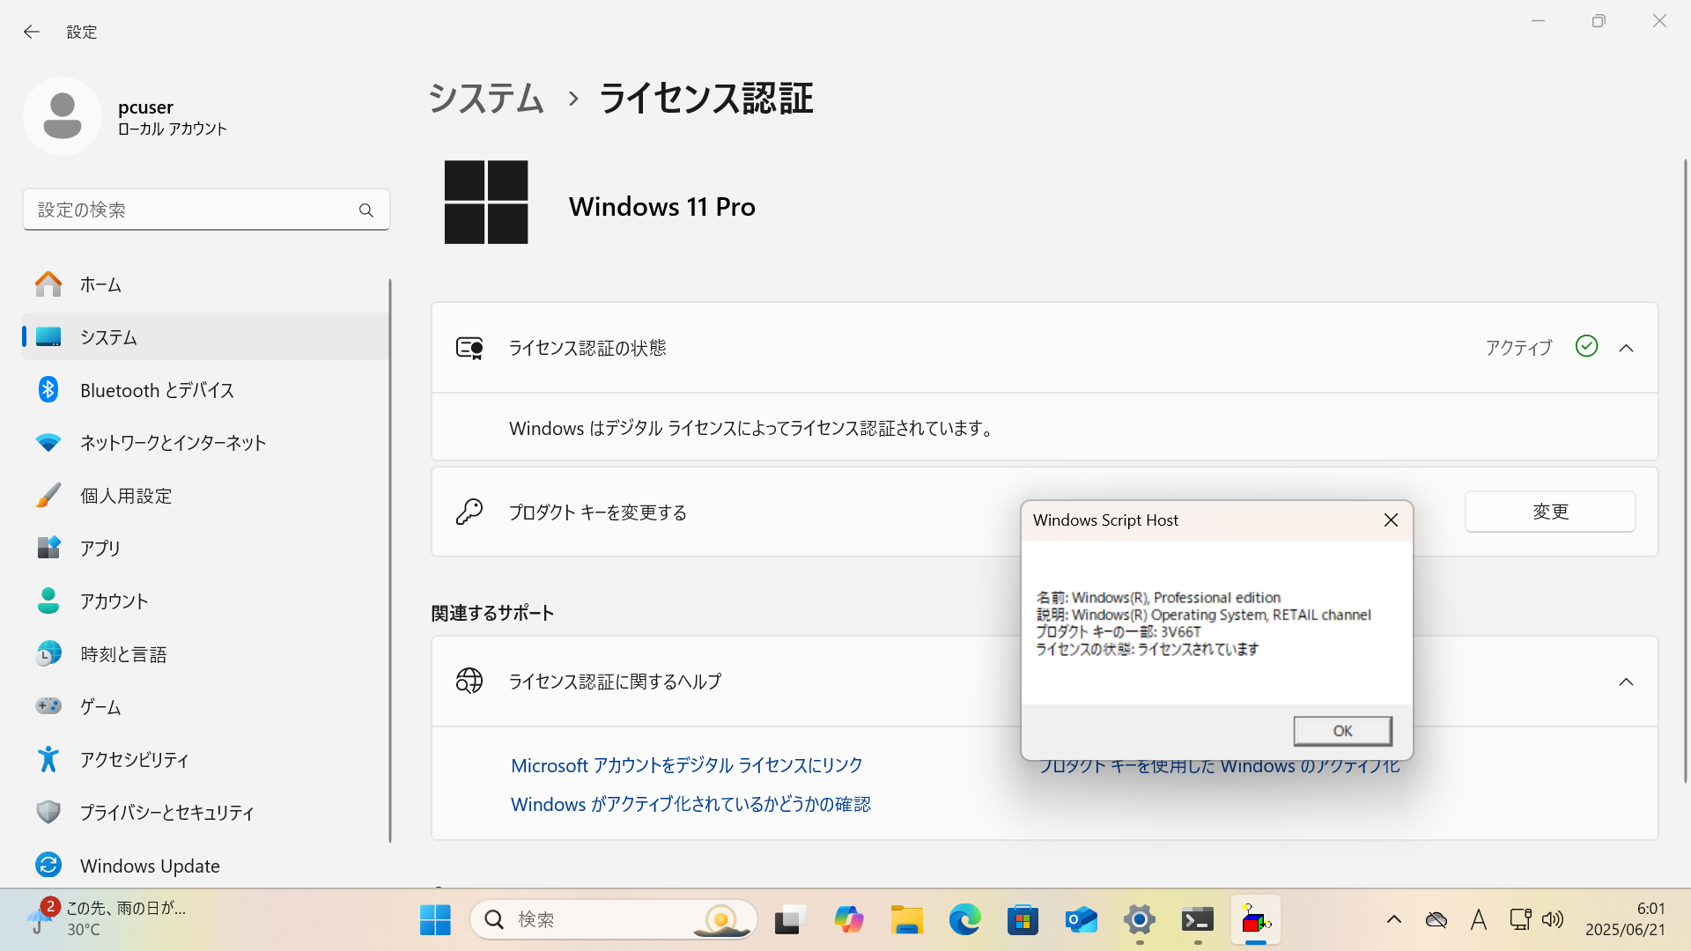Click the OneDrive cloud tray icon
Viewport: 1691px width, 951px height.
[1436, 920]
